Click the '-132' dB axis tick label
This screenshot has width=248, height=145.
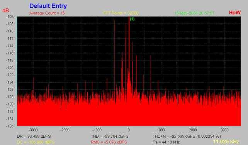click(x=10, y=112)
